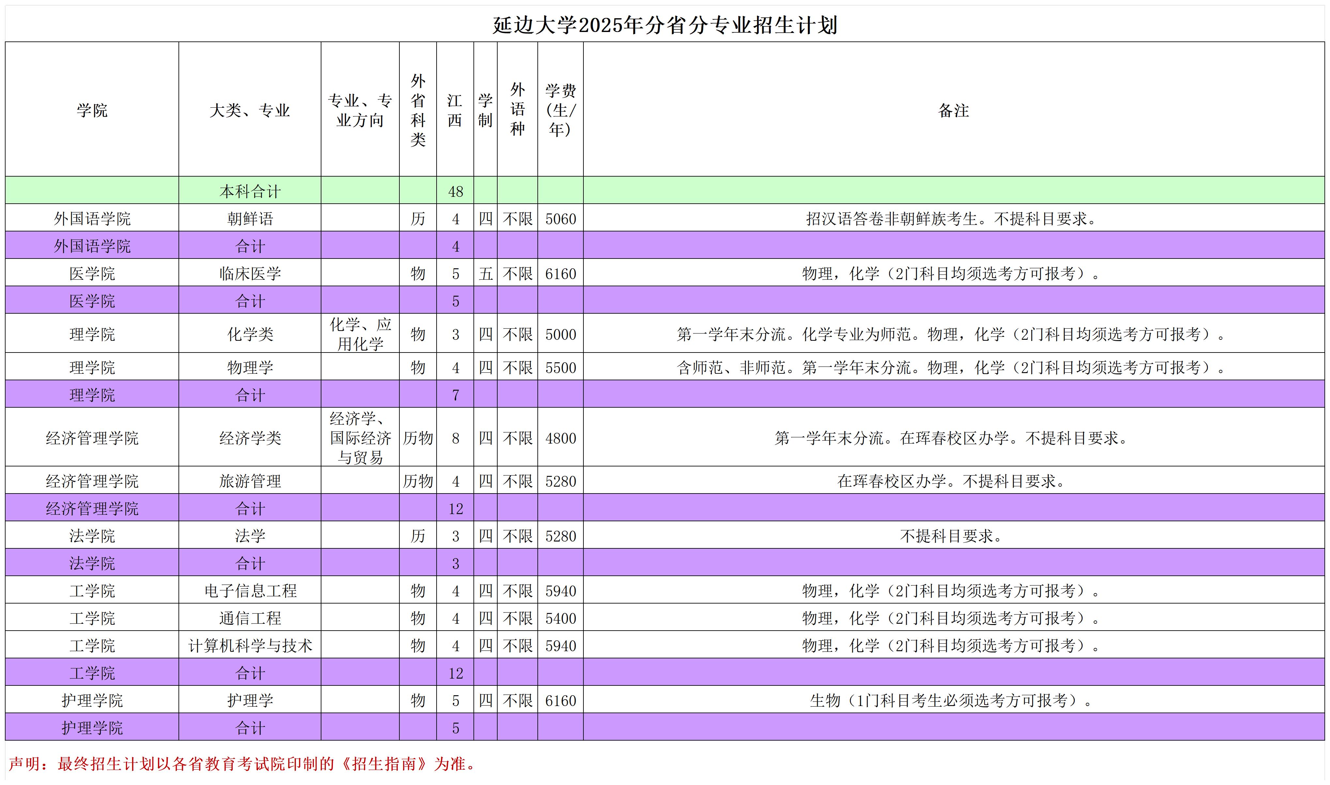Click the red 声明 disclaimer text
The image size is (1330, 785).
click(x=243, y=763)
